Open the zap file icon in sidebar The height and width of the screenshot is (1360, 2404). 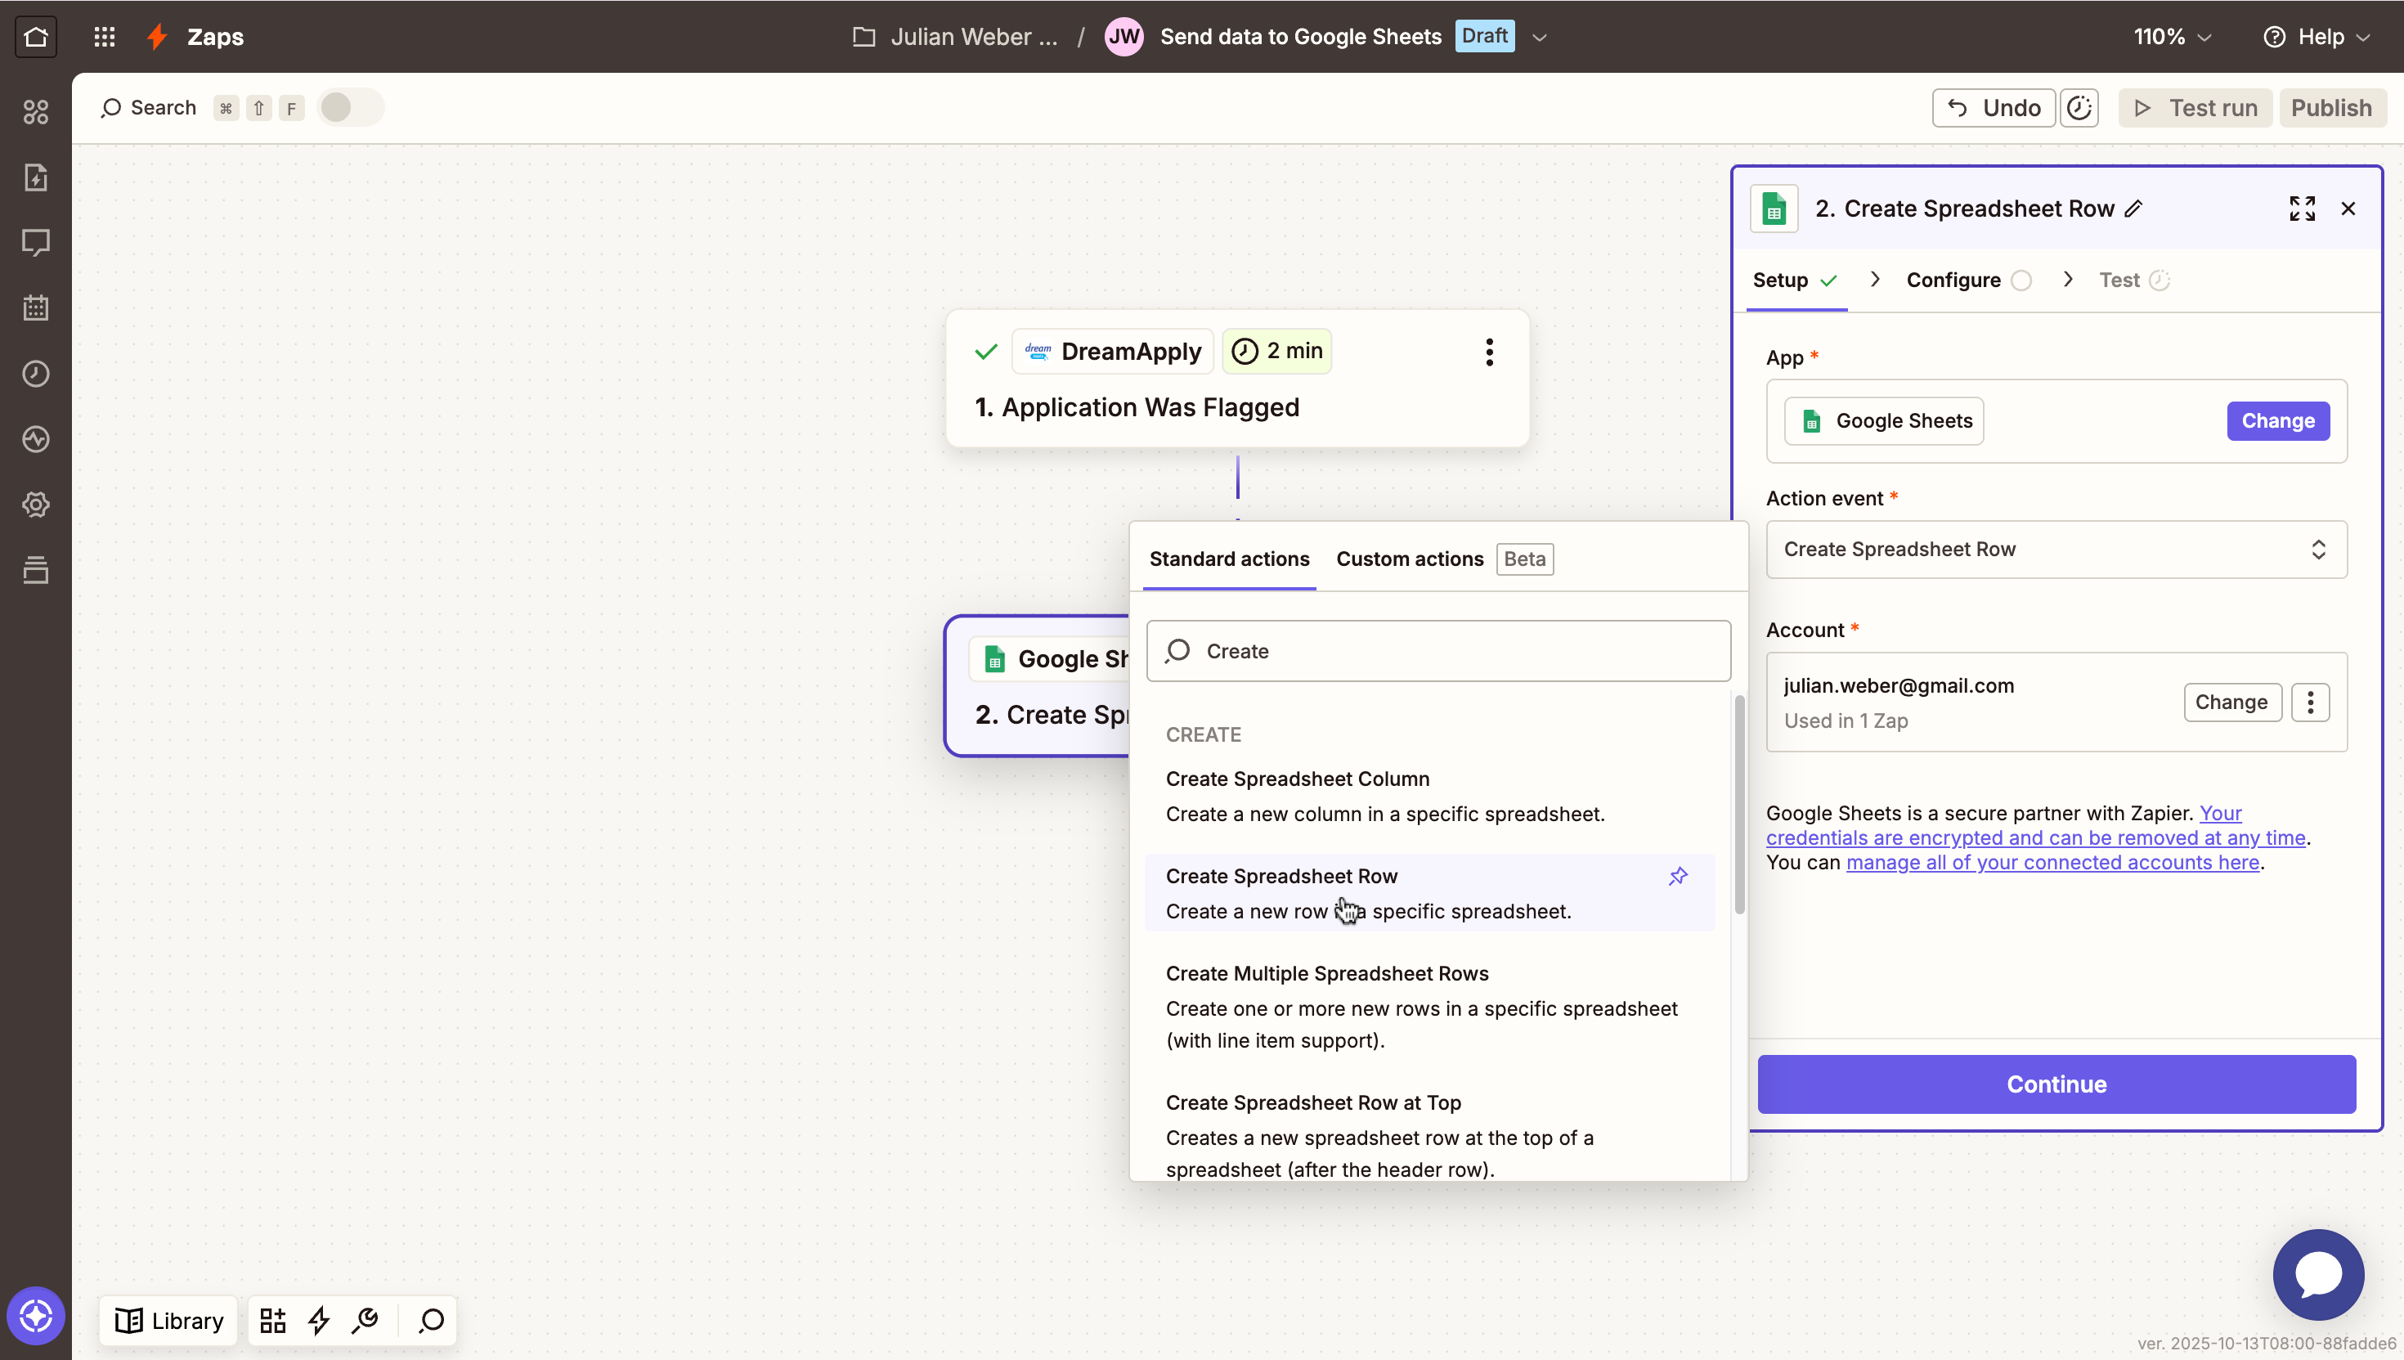click(35, 177)
